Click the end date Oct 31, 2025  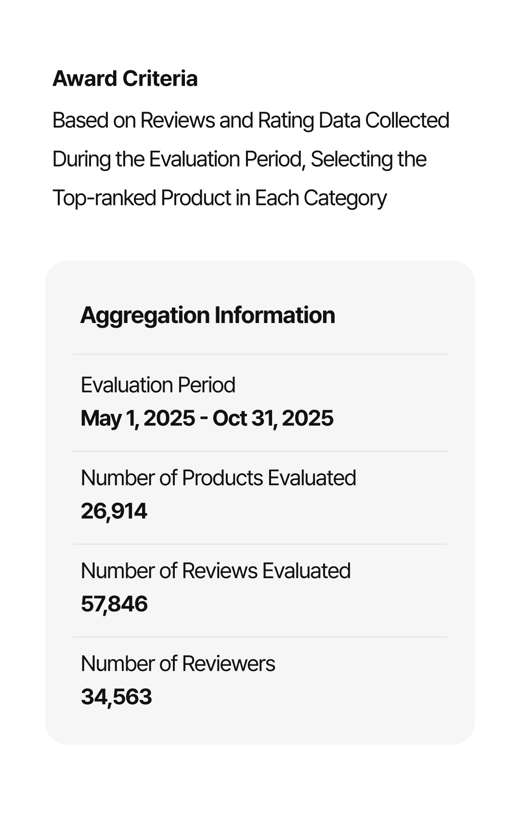pos(273,418)
